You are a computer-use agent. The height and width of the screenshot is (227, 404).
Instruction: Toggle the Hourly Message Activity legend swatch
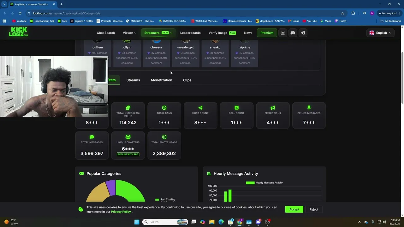click(x=250, y=183)
